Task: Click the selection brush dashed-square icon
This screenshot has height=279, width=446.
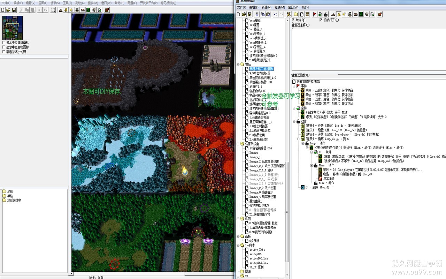Action: [x=53, y=10]
